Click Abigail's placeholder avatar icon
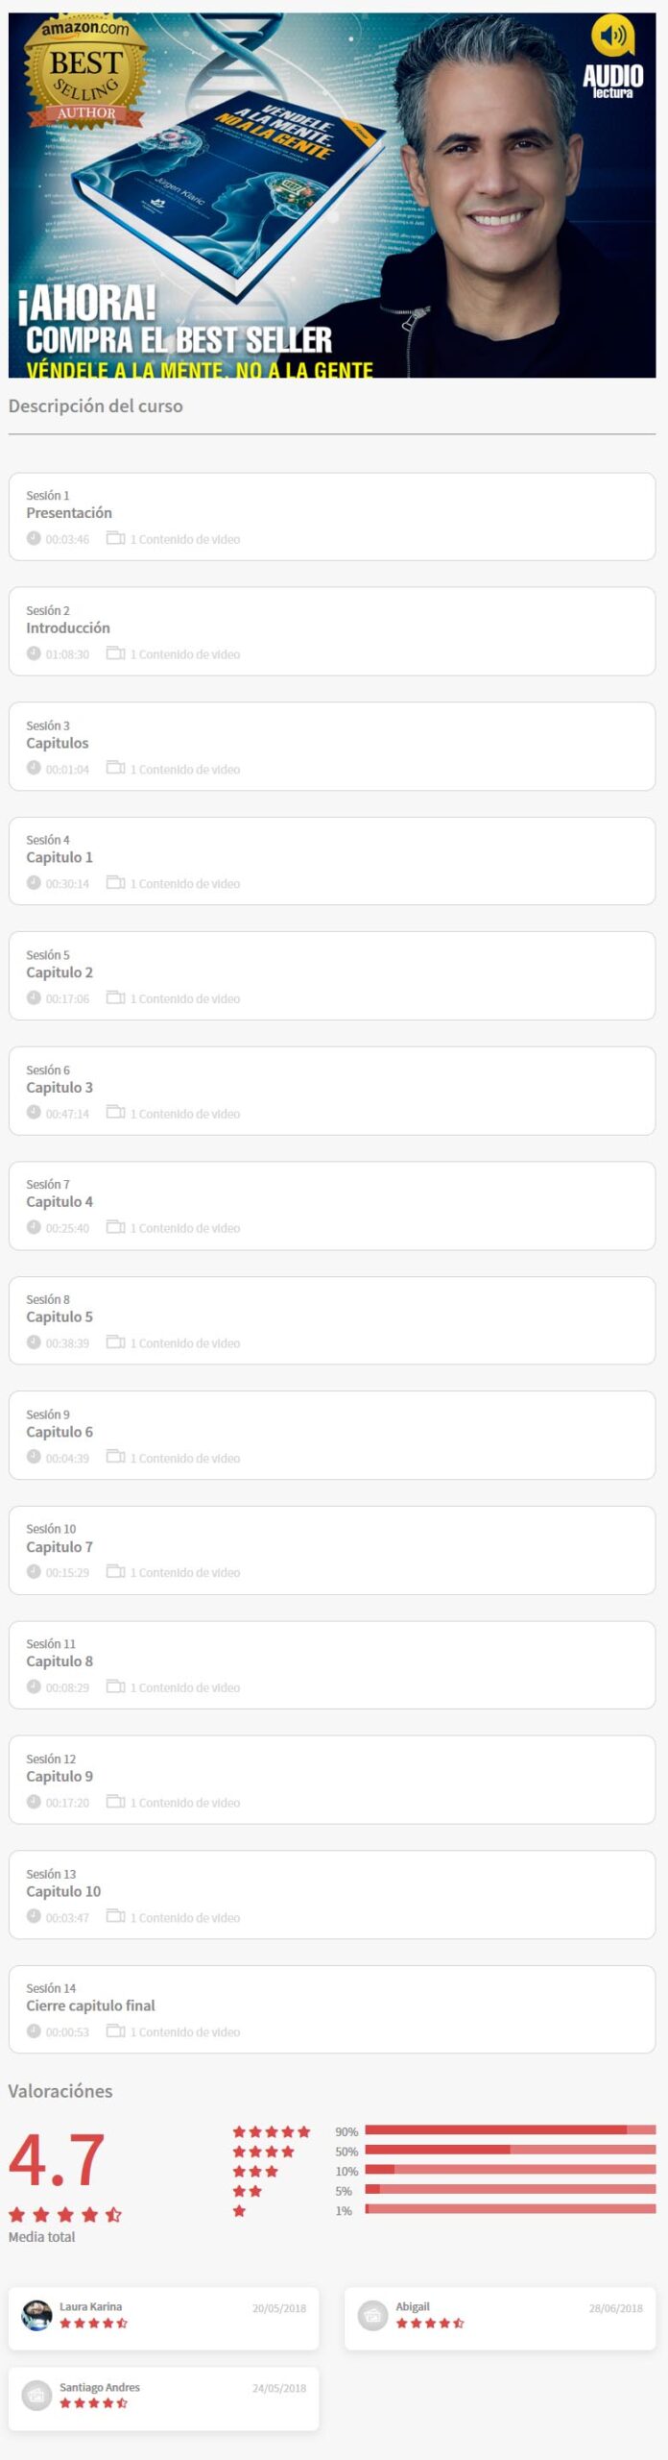Viewport: 668px width, 2460px height. tap(372, 2315)
